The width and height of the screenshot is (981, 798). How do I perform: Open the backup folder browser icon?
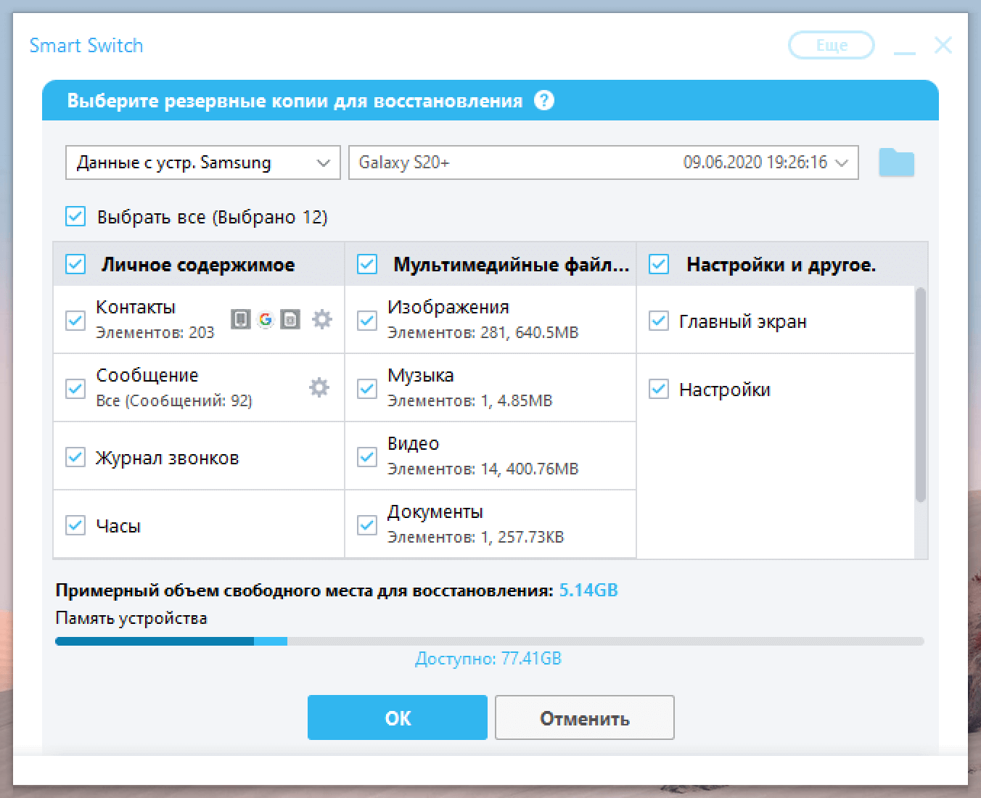(896, 163)
